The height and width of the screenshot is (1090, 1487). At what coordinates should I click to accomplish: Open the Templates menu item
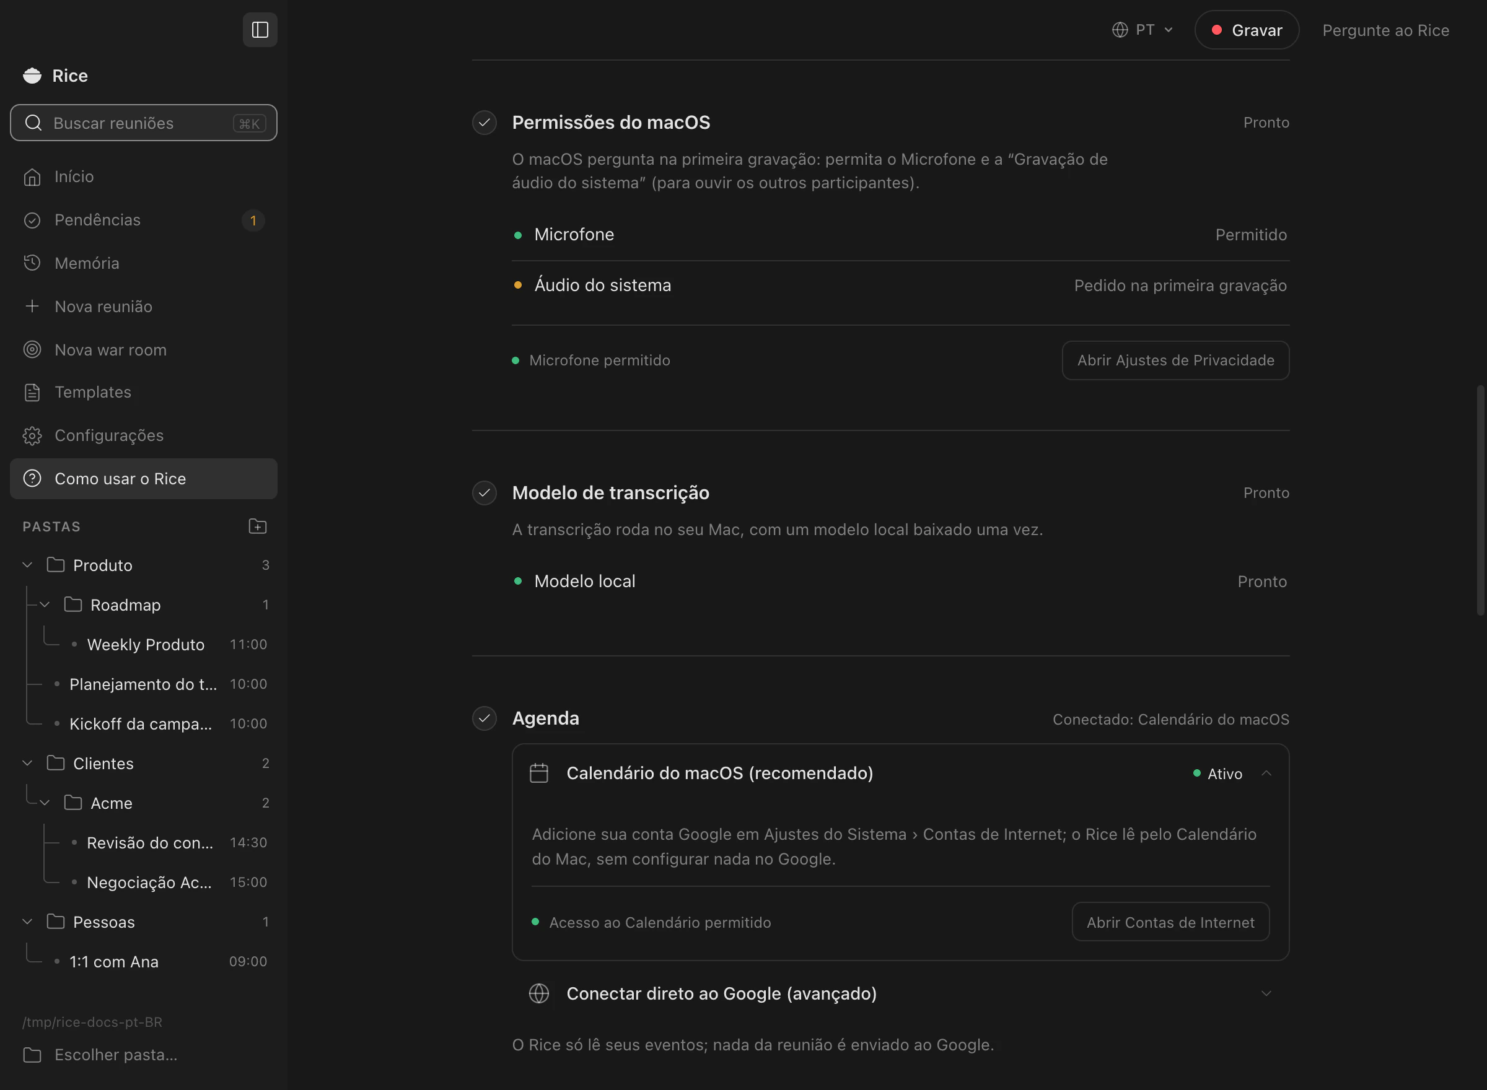[143, 393]
